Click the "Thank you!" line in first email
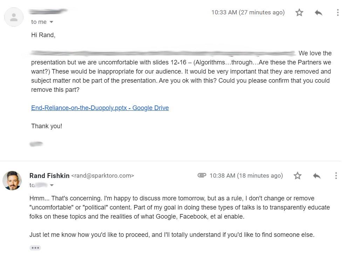The image size is (343, 254). click(47, 126)
